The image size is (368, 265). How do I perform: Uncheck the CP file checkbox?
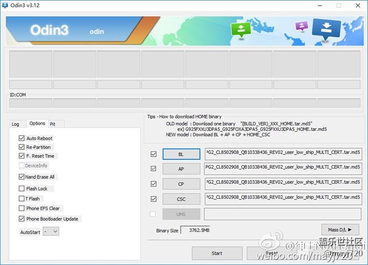pyautogui.click(x=153, y=184)
